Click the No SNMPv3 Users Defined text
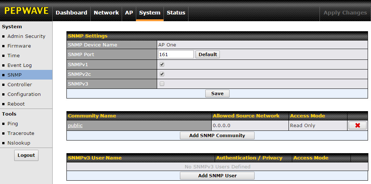 (x=217, y=167)
